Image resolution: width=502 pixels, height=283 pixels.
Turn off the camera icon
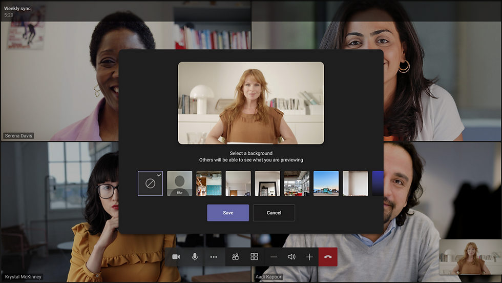click(176, 257)
